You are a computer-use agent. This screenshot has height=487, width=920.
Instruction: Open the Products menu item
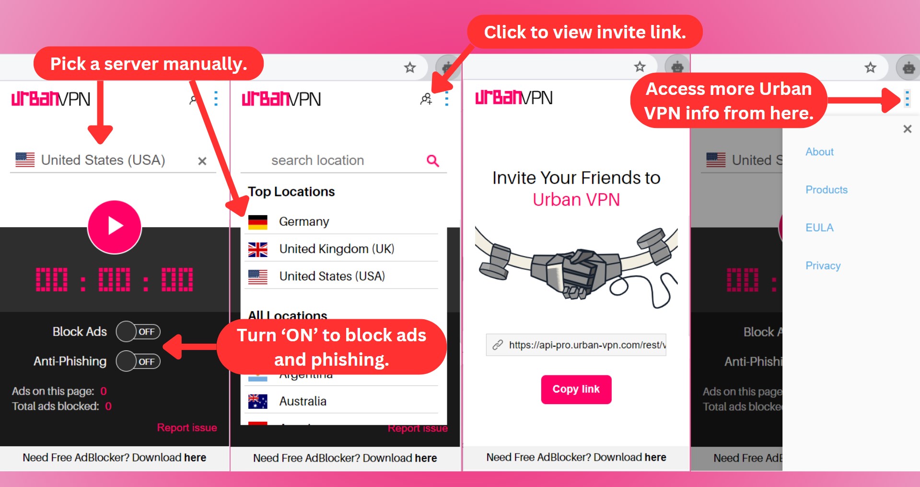(827, 190)
